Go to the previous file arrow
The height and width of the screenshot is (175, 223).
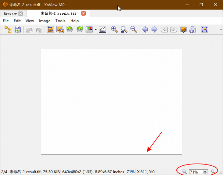[145, 30]
